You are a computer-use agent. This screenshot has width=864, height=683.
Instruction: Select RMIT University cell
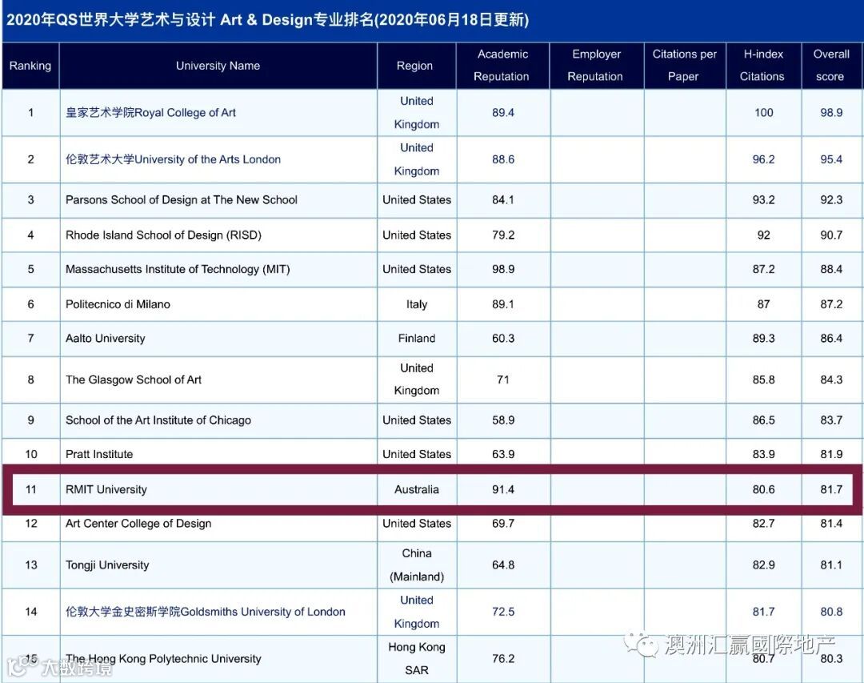pyautogui.click(x=218, y=489)
